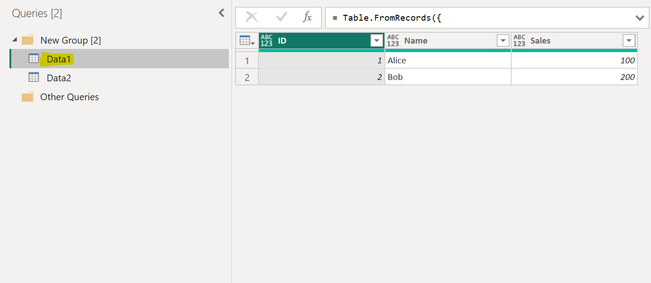Change ID column data type icon
The width and height of the screenshot is (651, 283).
click(x=267, y=40)
